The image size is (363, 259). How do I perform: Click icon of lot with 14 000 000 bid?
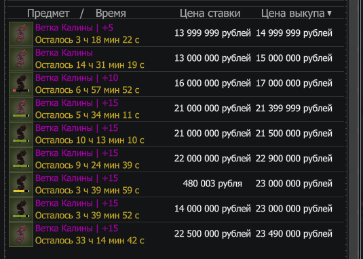(x=21, y=210)
